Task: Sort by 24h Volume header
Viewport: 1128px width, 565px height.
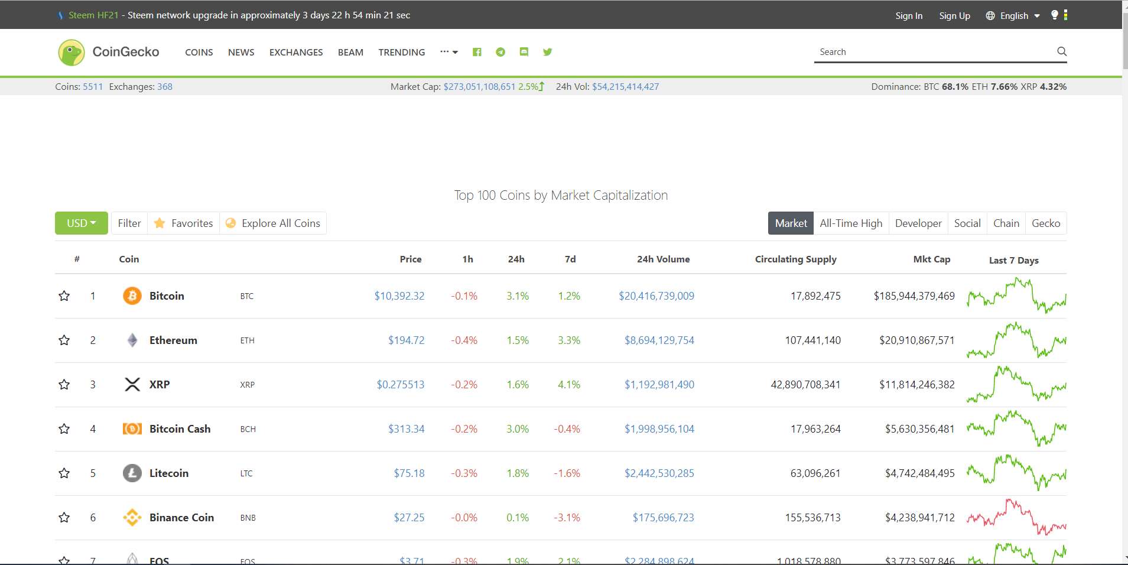Action: 663,259
